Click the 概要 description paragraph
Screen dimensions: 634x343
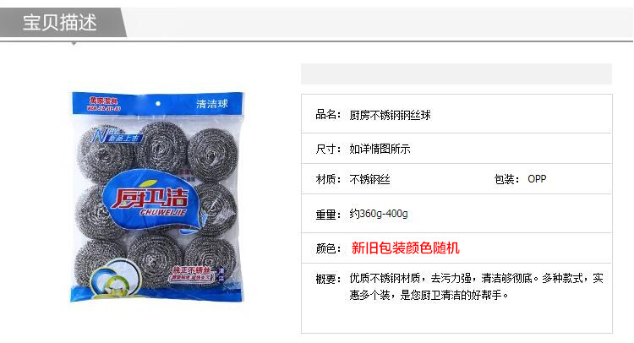point(476,286)
